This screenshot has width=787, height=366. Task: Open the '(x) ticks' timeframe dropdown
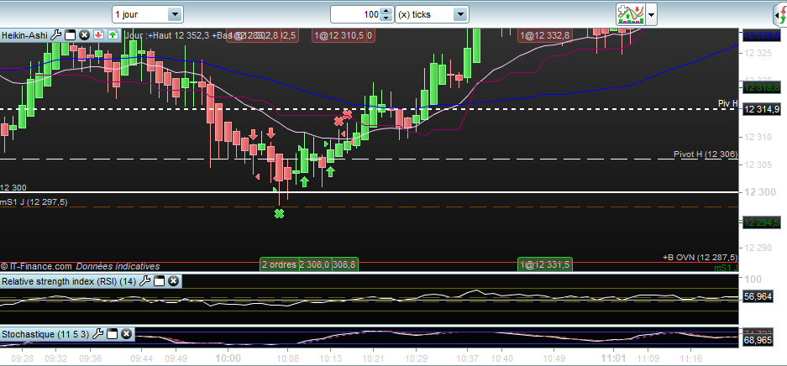click(x=460, y=14)
